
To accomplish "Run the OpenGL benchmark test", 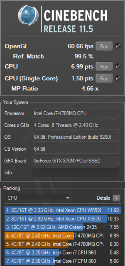I will (104, 46).
